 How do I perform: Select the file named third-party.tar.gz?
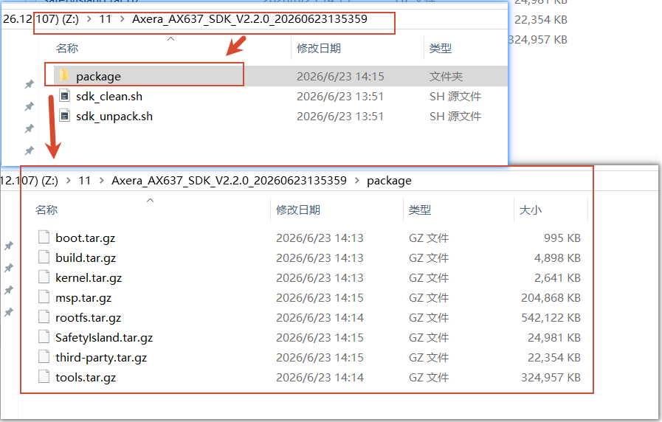(x=101, y=357)
